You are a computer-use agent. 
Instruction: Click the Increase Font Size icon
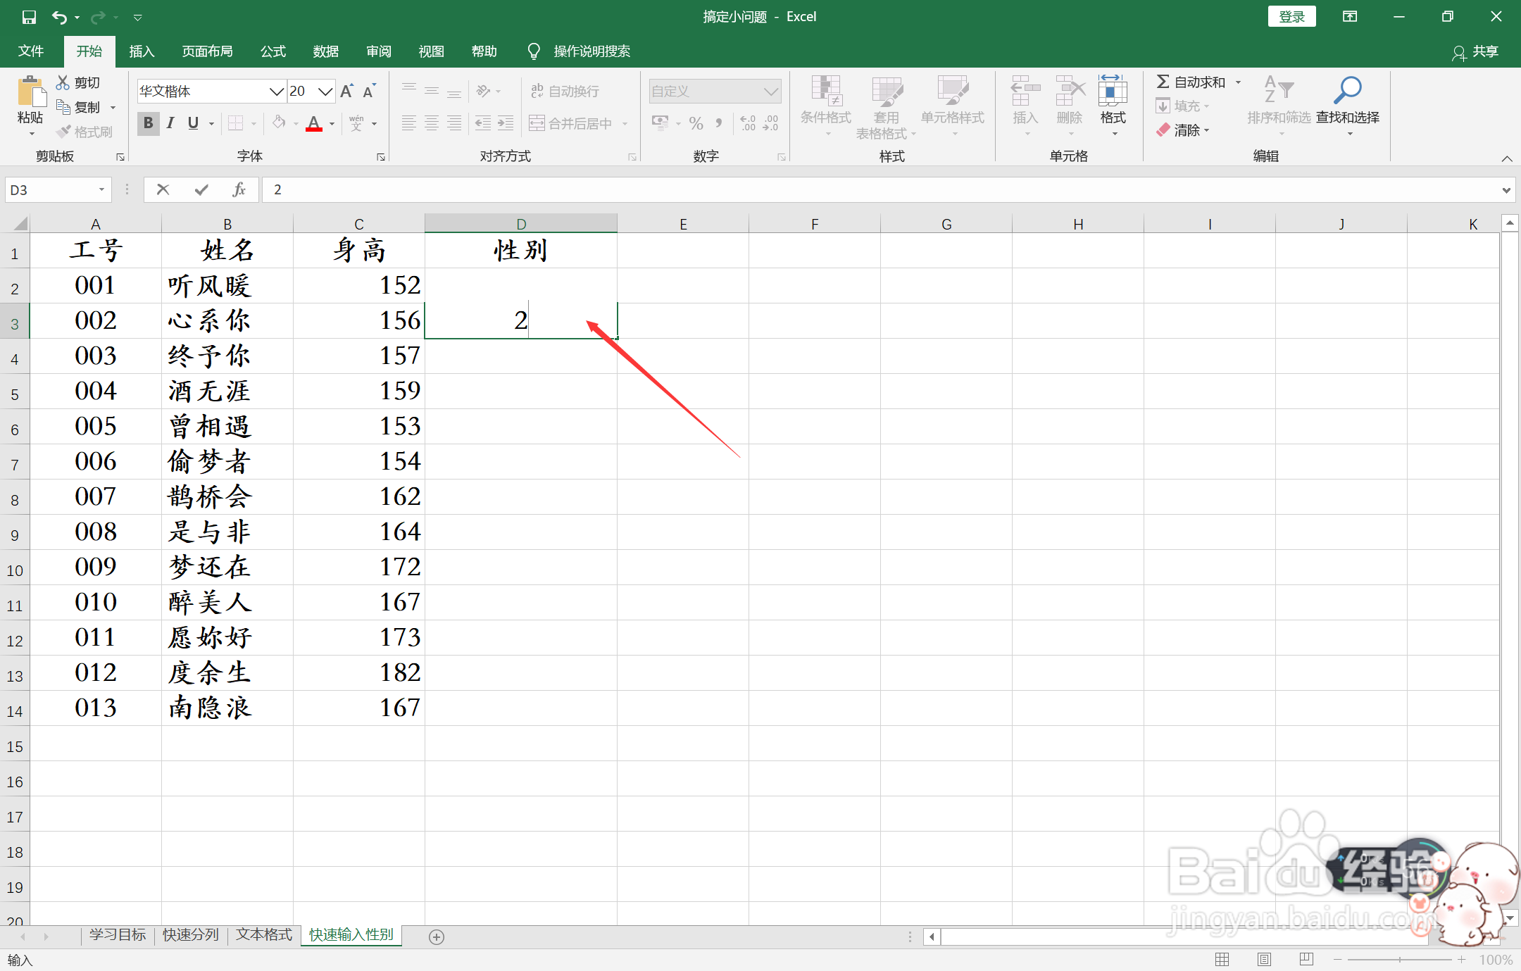pyautogui.click(x=346, y=91)
